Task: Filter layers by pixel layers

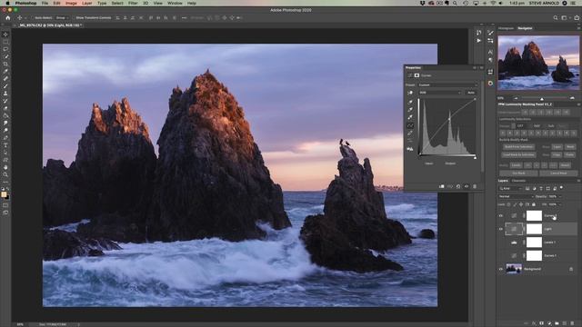Action: [527, 189]
